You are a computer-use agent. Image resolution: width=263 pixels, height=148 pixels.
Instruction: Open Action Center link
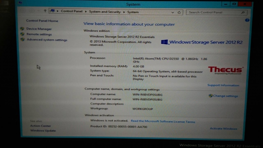coord(41,126)
